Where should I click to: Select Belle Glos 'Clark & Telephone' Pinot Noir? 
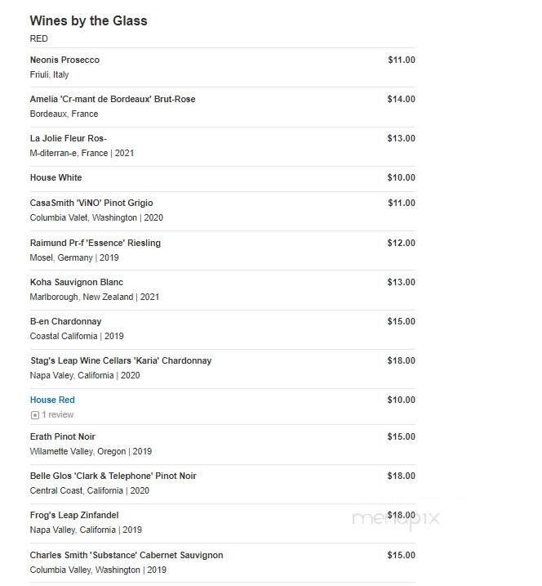113,476
